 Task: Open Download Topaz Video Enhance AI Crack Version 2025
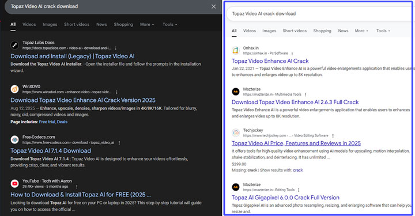click(x=83, y=100)
